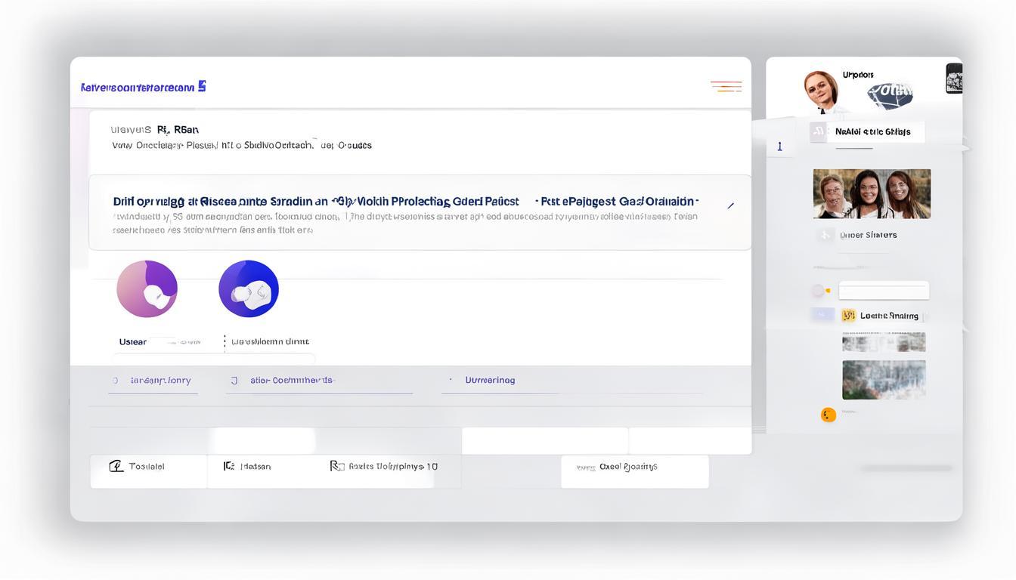Open the bottom landscape thumbnail in right panel
This screenshot has width=1016, height=580.
click(884, 379)
